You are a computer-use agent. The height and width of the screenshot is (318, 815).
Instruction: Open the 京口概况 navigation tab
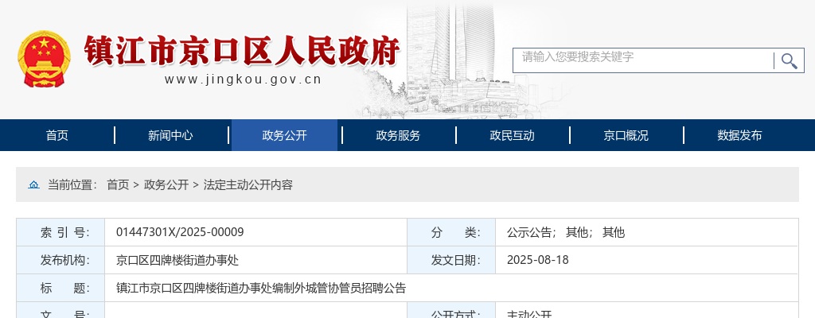pos(626,136)
